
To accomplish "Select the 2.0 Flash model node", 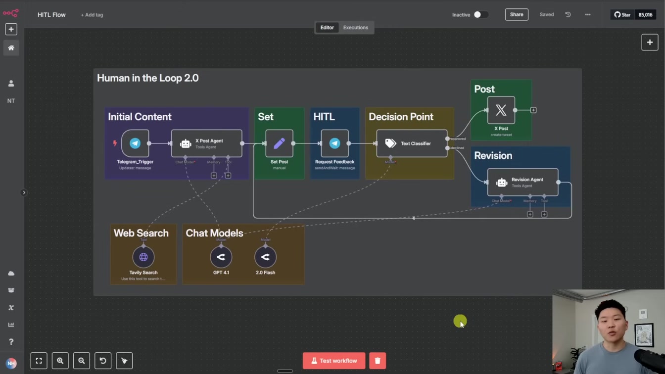I will pyautogui.click(x=265, y=257).
